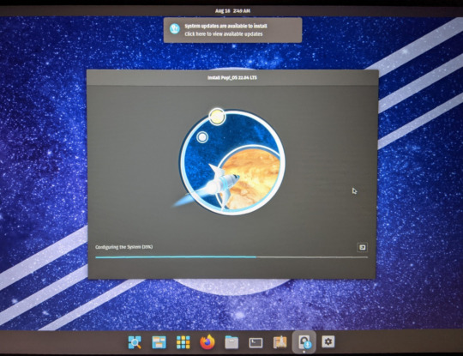Click 'System updates are available to install' notification
463x356 pixels.
pos(225,26)
